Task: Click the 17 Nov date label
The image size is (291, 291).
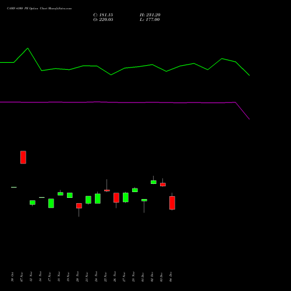Action: (x=49, y=277)
